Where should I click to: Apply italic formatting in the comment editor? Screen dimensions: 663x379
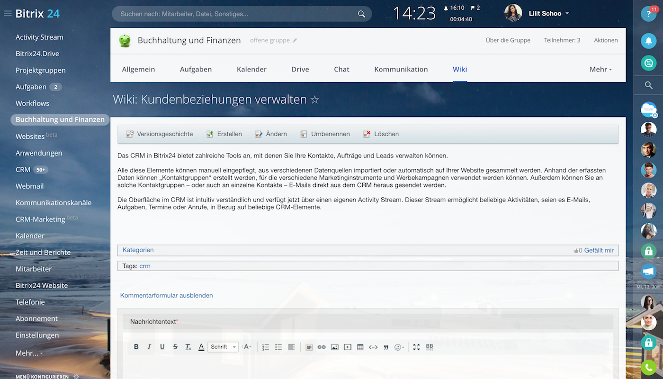149,347
